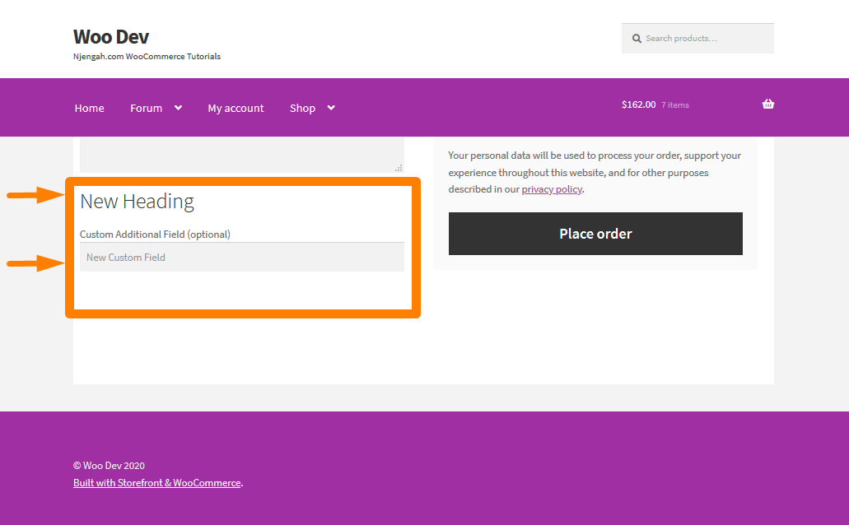Click the Place order button
Viewport: 849px width, 525px height.
595,233
